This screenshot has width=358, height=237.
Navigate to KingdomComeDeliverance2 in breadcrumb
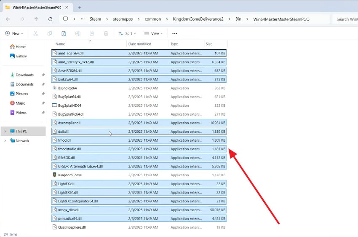198,19
